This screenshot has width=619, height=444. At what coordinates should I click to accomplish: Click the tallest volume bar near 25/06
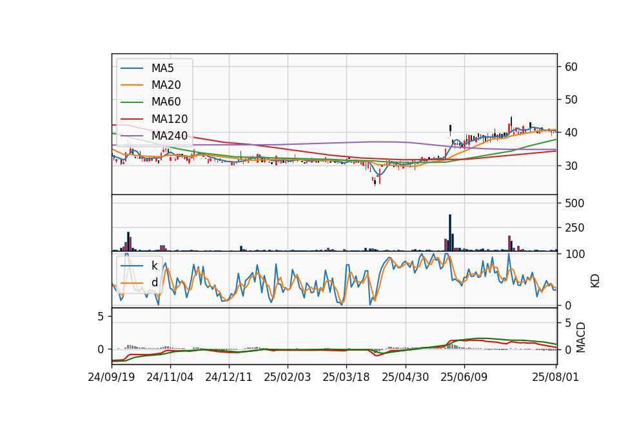pyautogui.click(x=450, y=233)
